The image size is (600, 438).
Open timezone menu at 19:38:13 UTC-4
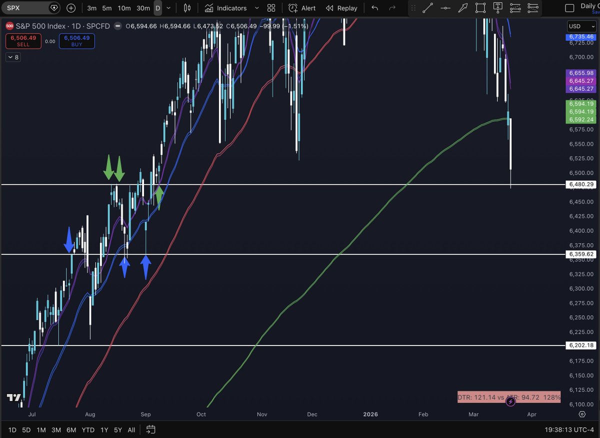(570, 430)
